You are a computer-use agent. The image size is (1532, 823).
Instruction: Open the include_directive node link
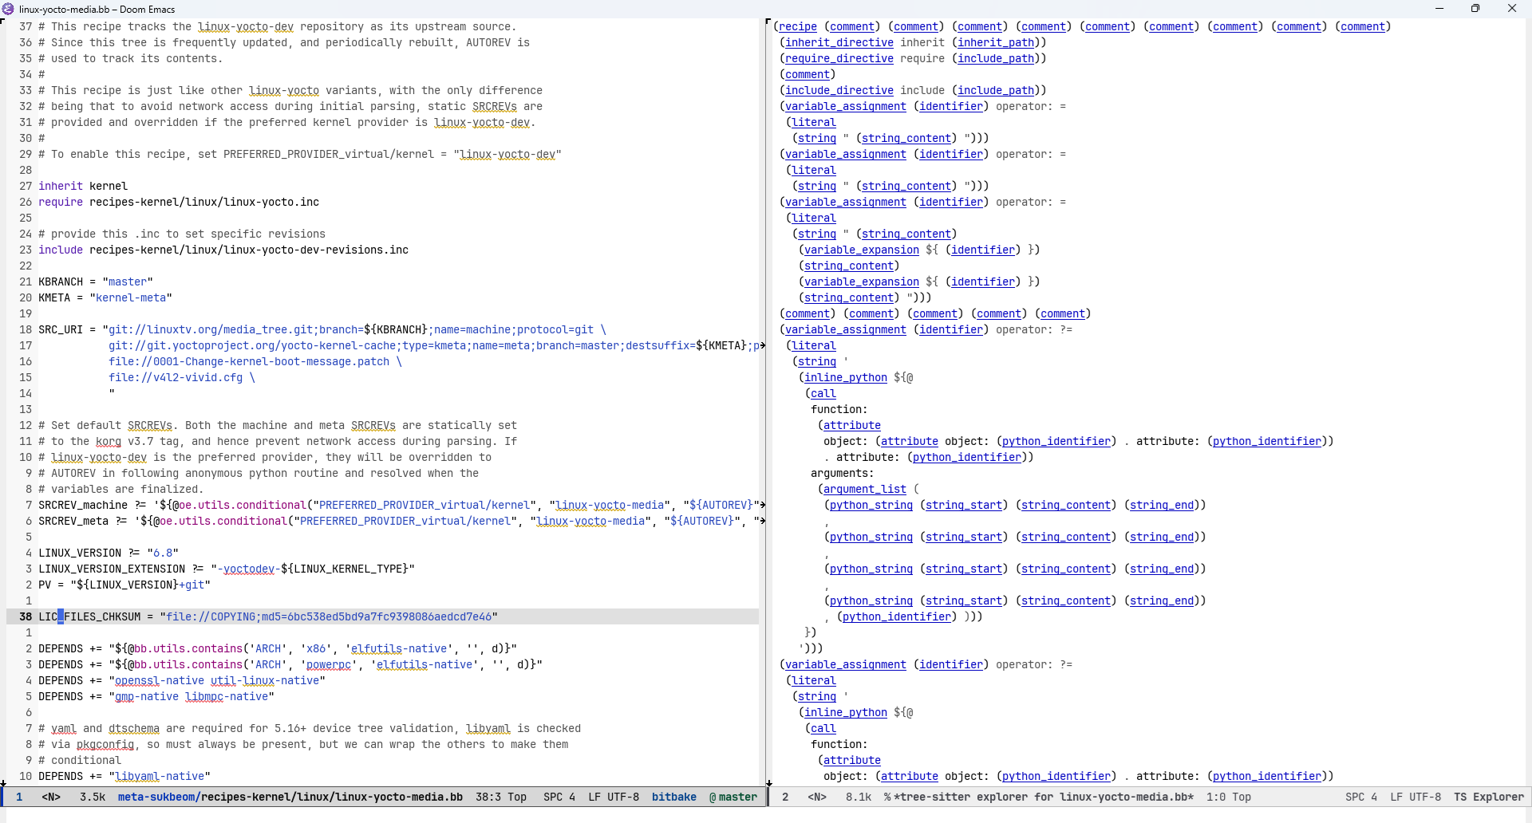[839, 90]
